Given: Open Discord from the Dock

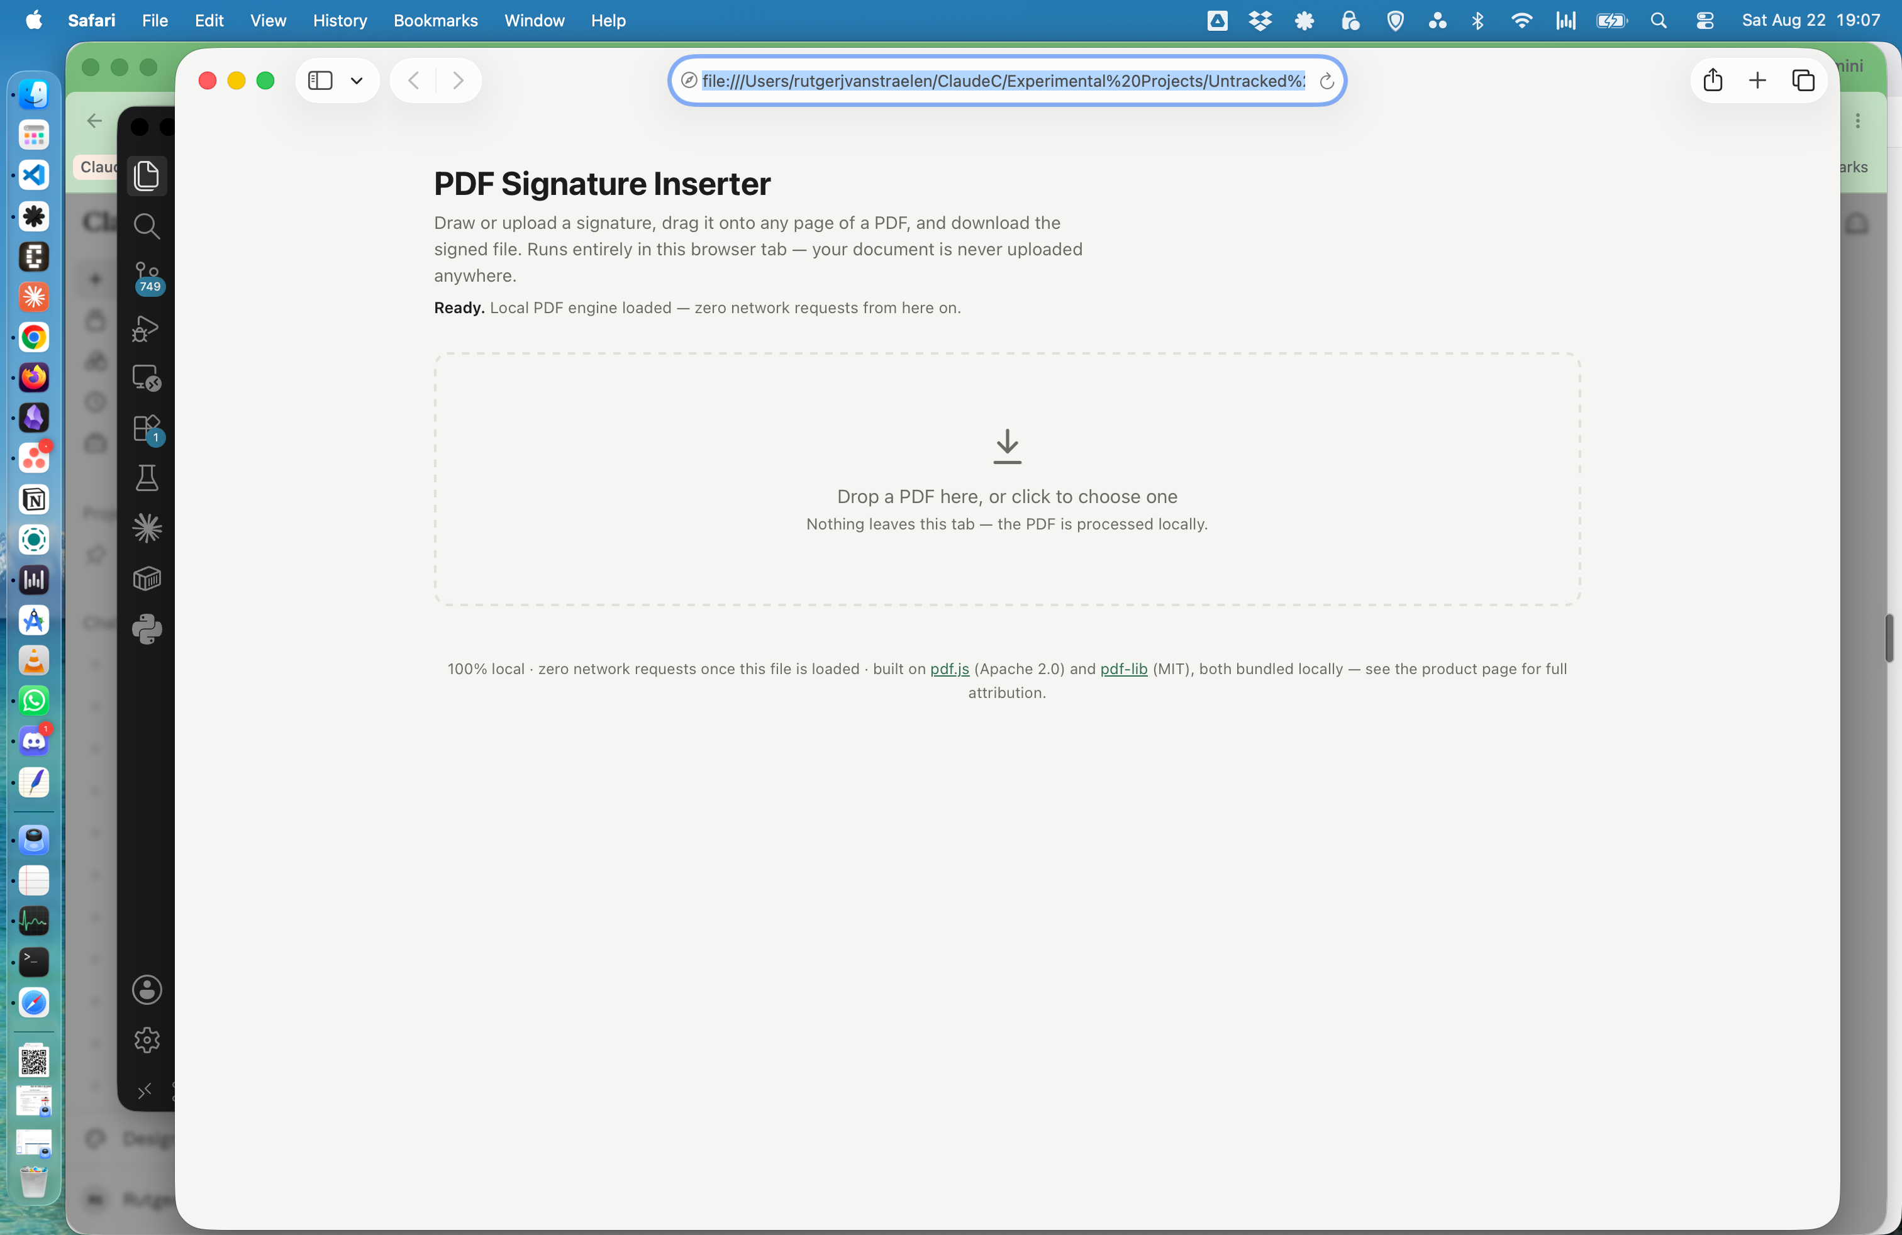Looking at the screenshot, I should click(x=33, y=741).
